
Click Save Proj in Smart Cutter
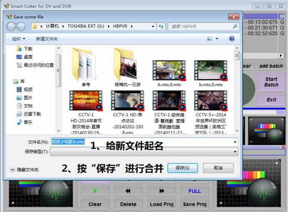195,204
